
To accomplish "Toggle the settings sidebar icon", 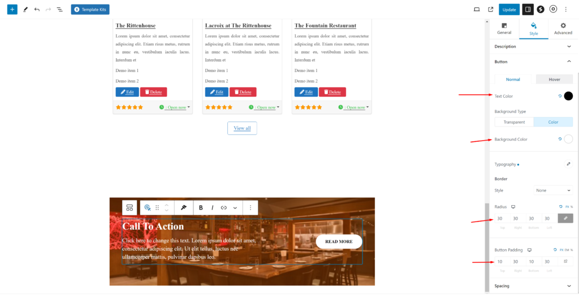I will pos(528,10).
